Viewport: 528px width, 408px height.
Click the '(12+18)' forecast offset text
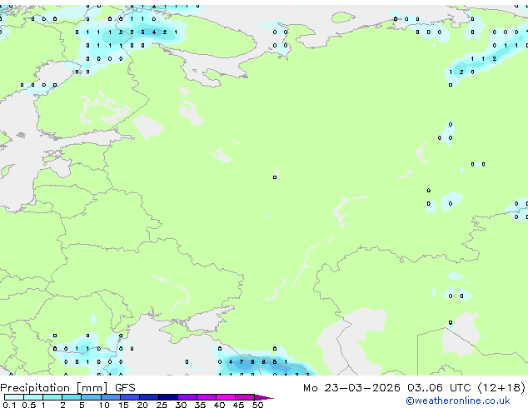[x=501, y=388]
